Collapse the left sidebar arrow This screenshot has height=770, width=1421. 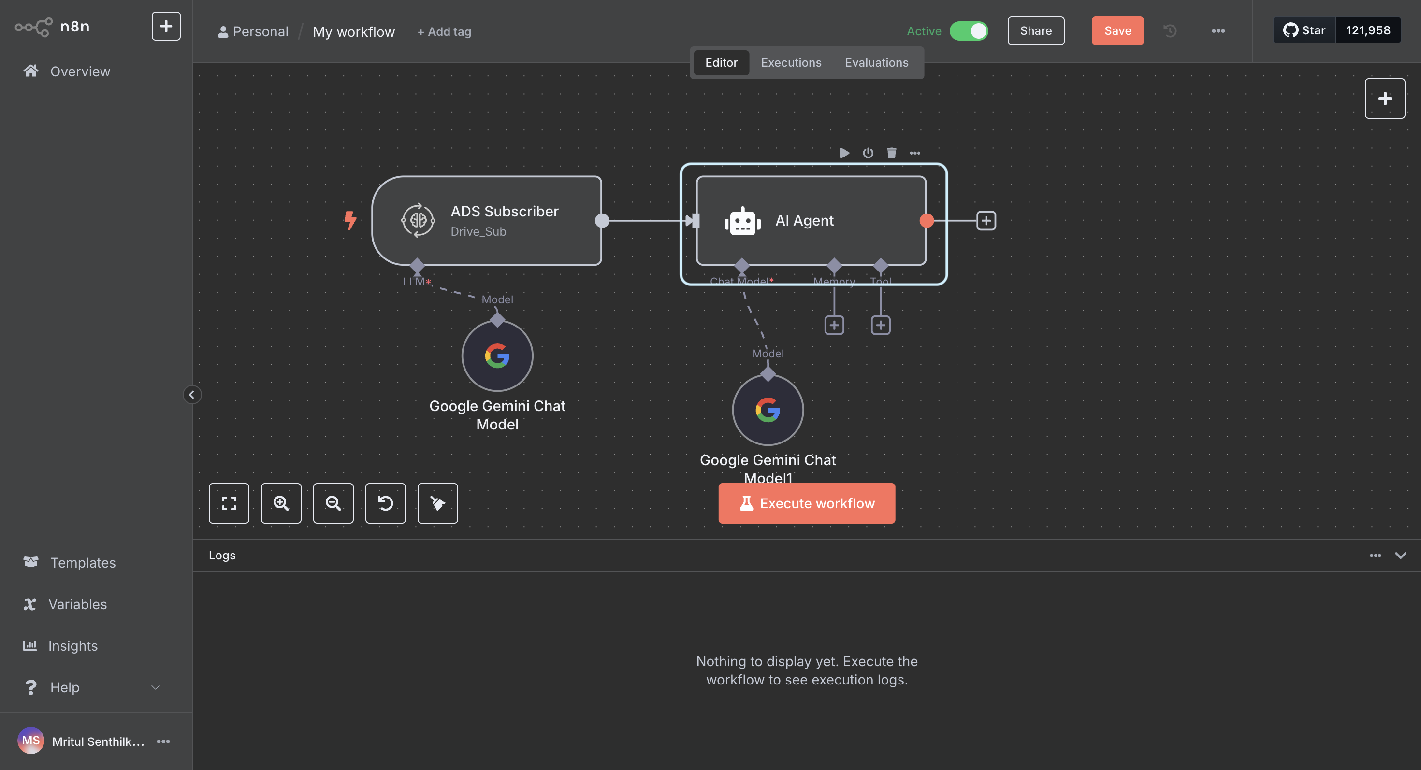pyautogui.click(x=191, y=395)
